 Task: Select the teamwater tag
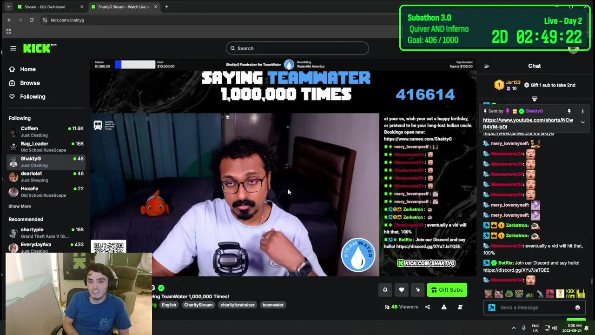[273, 305]
